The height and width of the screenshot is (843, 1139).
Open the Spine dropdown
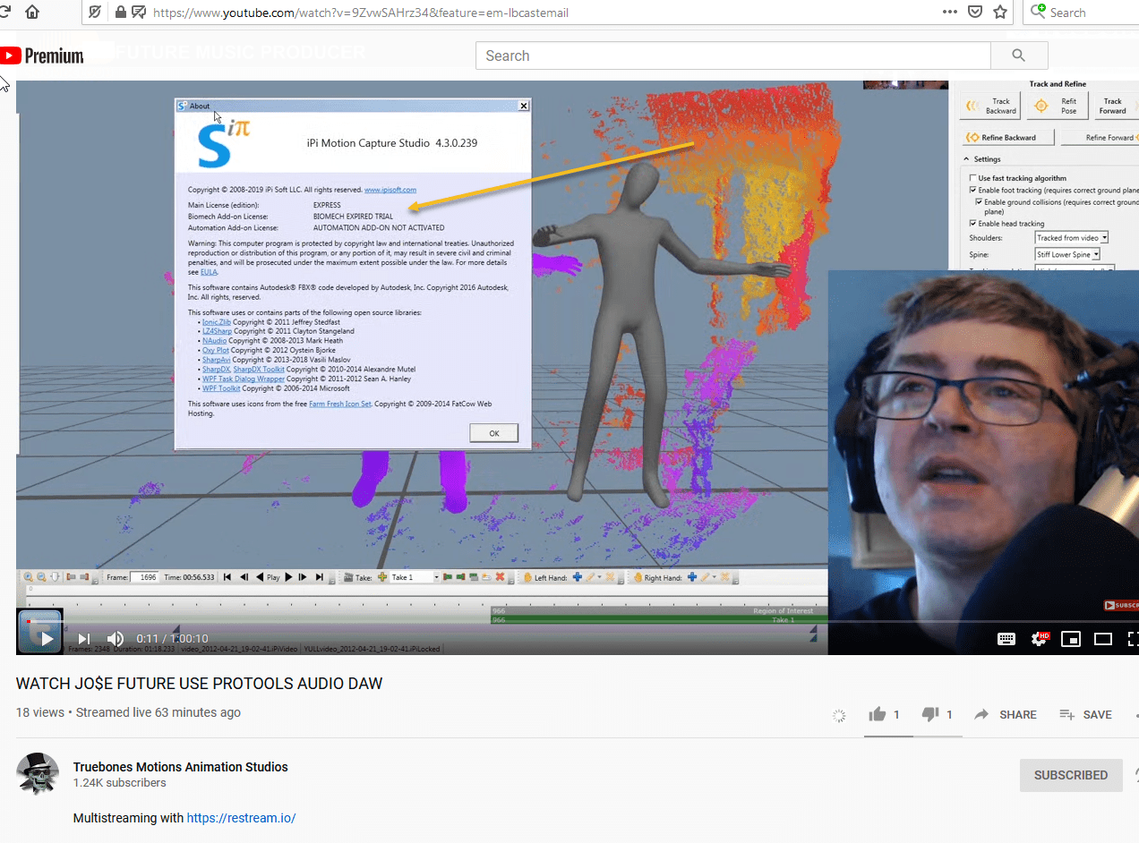point(1066,254)
